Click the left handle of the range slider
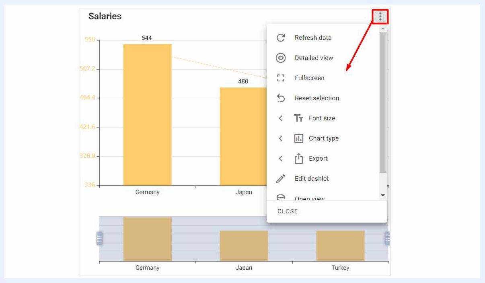 (x=99, y=238)
